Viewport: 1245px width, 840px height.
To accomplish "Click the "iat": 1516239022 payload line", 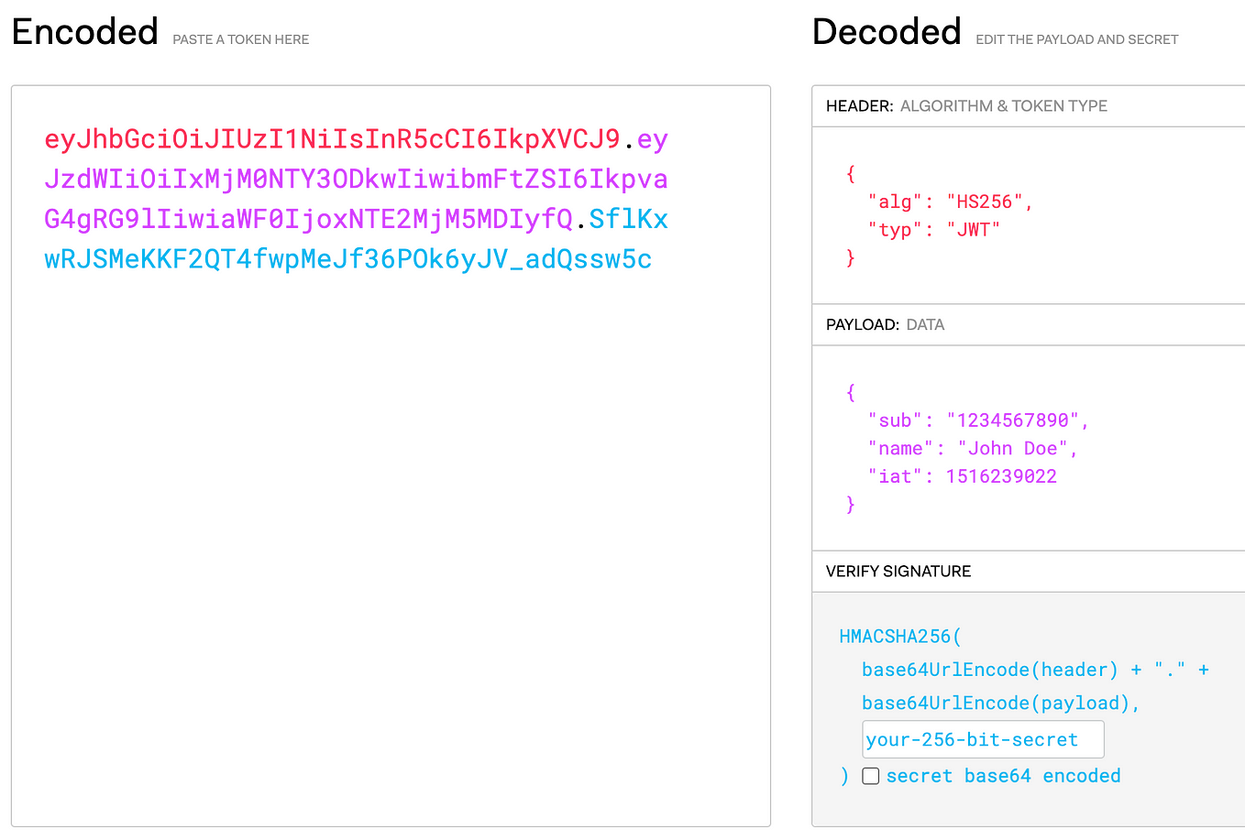I will [x=962, y=476].
